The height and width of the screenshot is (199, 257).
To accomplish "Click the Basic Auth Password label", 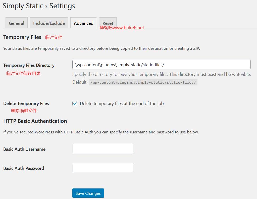I will tap(24, 168).
